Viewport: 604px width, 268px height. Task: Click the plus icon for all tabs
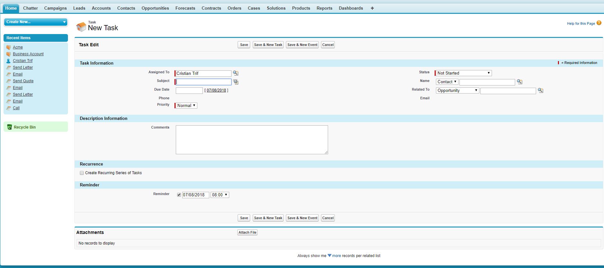372,8
